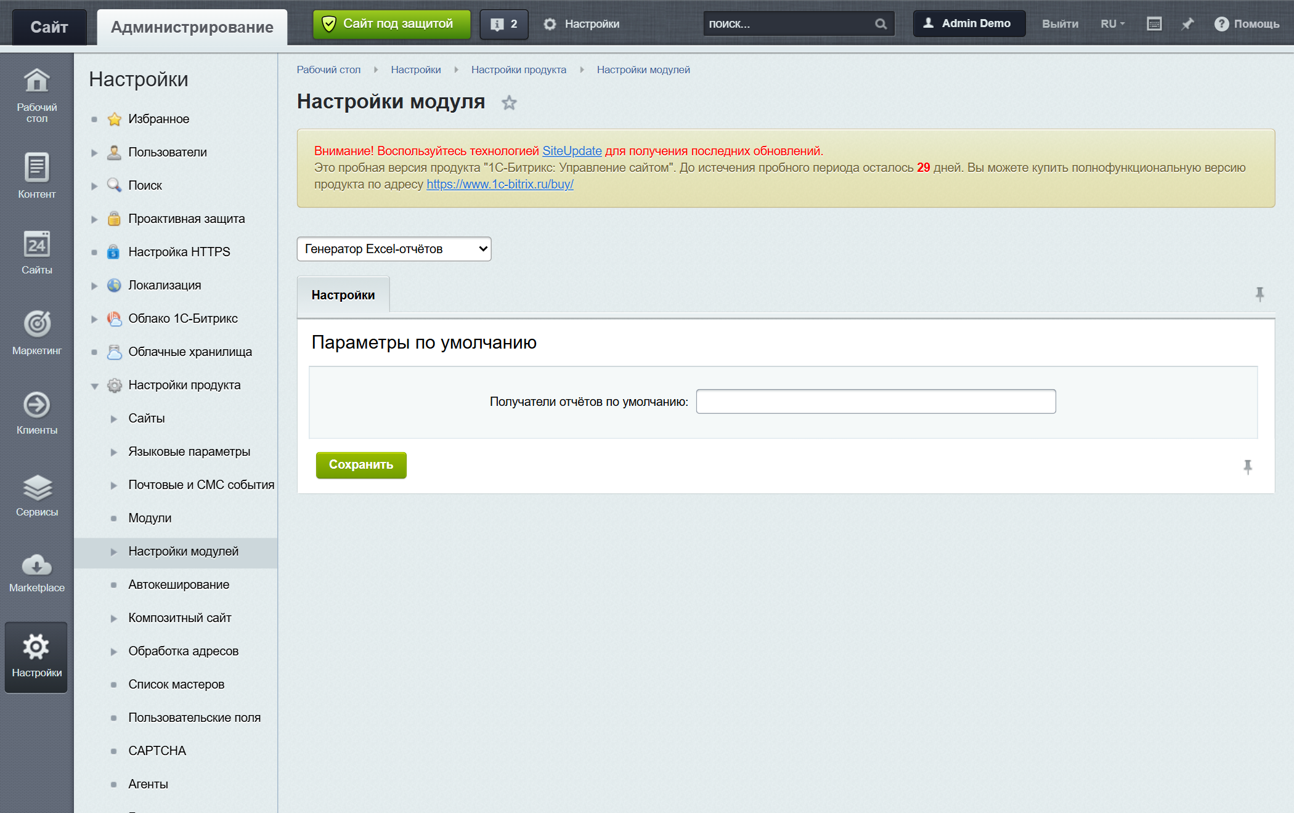Image resolution: width=1294 pixels, height=813 pixels.
Task: Click the Локализация globe icon
Action: click(114, 285)
